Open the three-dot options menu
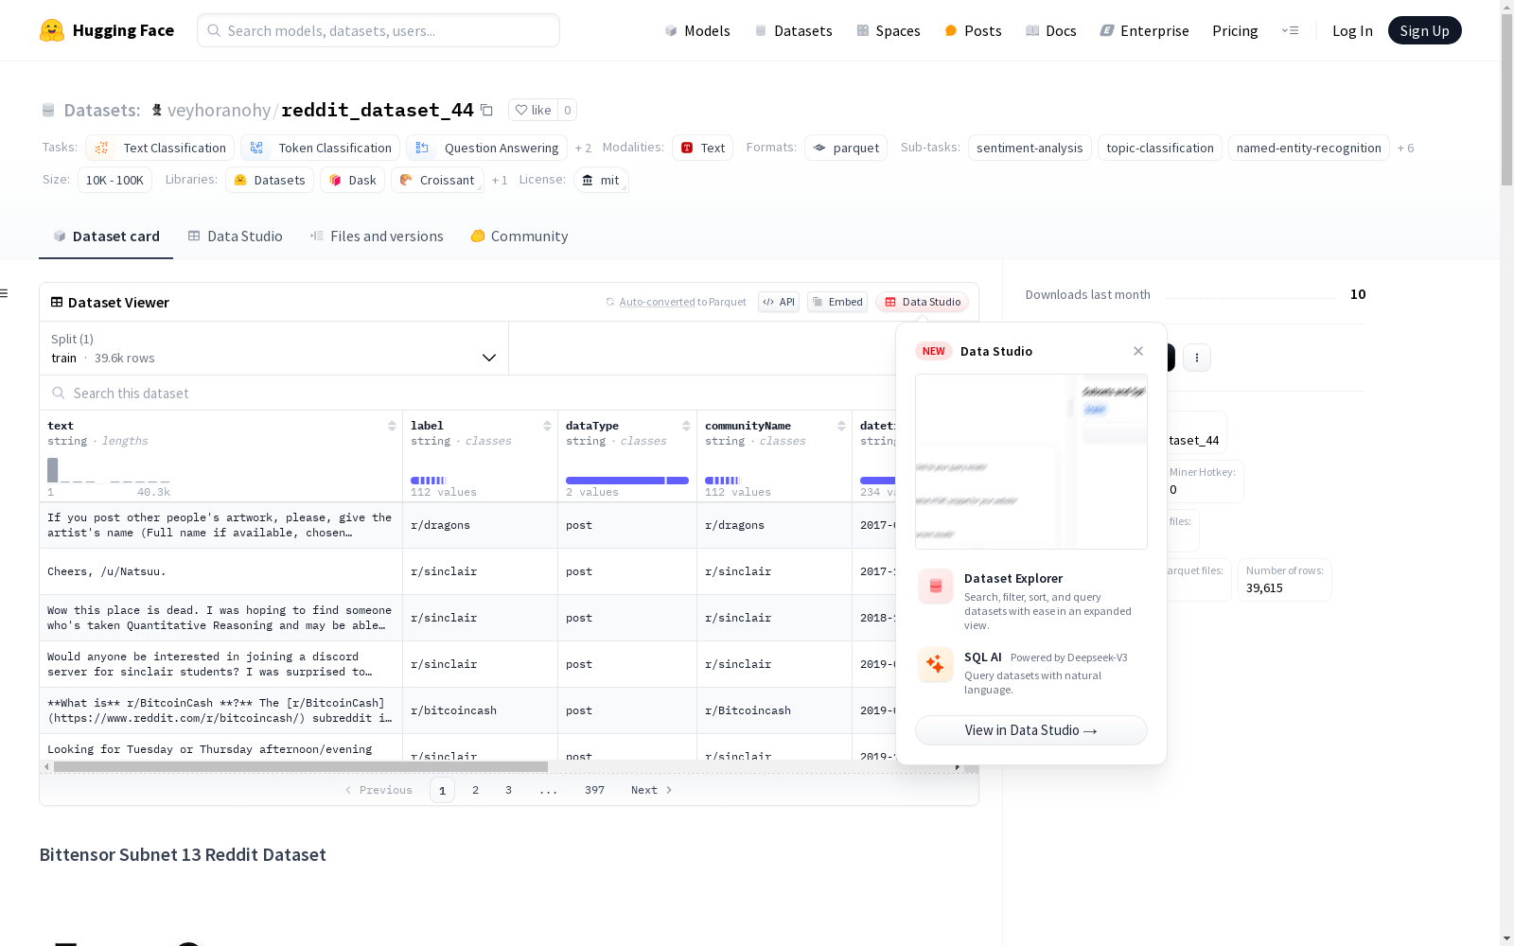Screen dimensions: 1514x946 coord(1197,358)
